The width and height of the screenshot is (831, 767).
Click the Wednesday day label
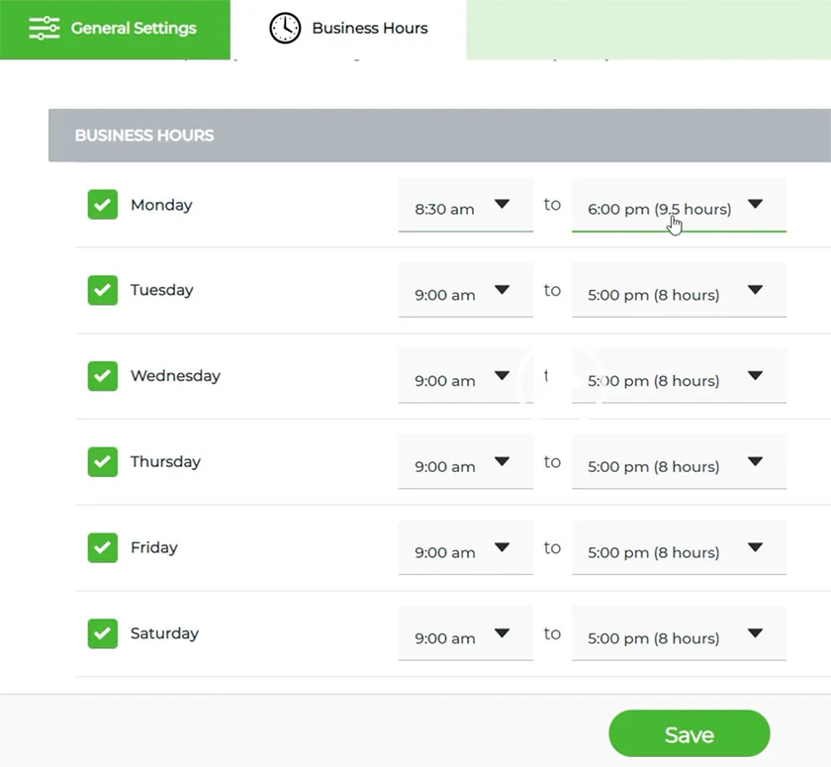point(175,376)
